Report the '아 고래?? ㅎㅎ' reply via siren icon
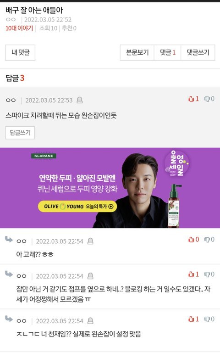Image resolution: width=220 pixels, height=353 pixels. pos(90,241)
